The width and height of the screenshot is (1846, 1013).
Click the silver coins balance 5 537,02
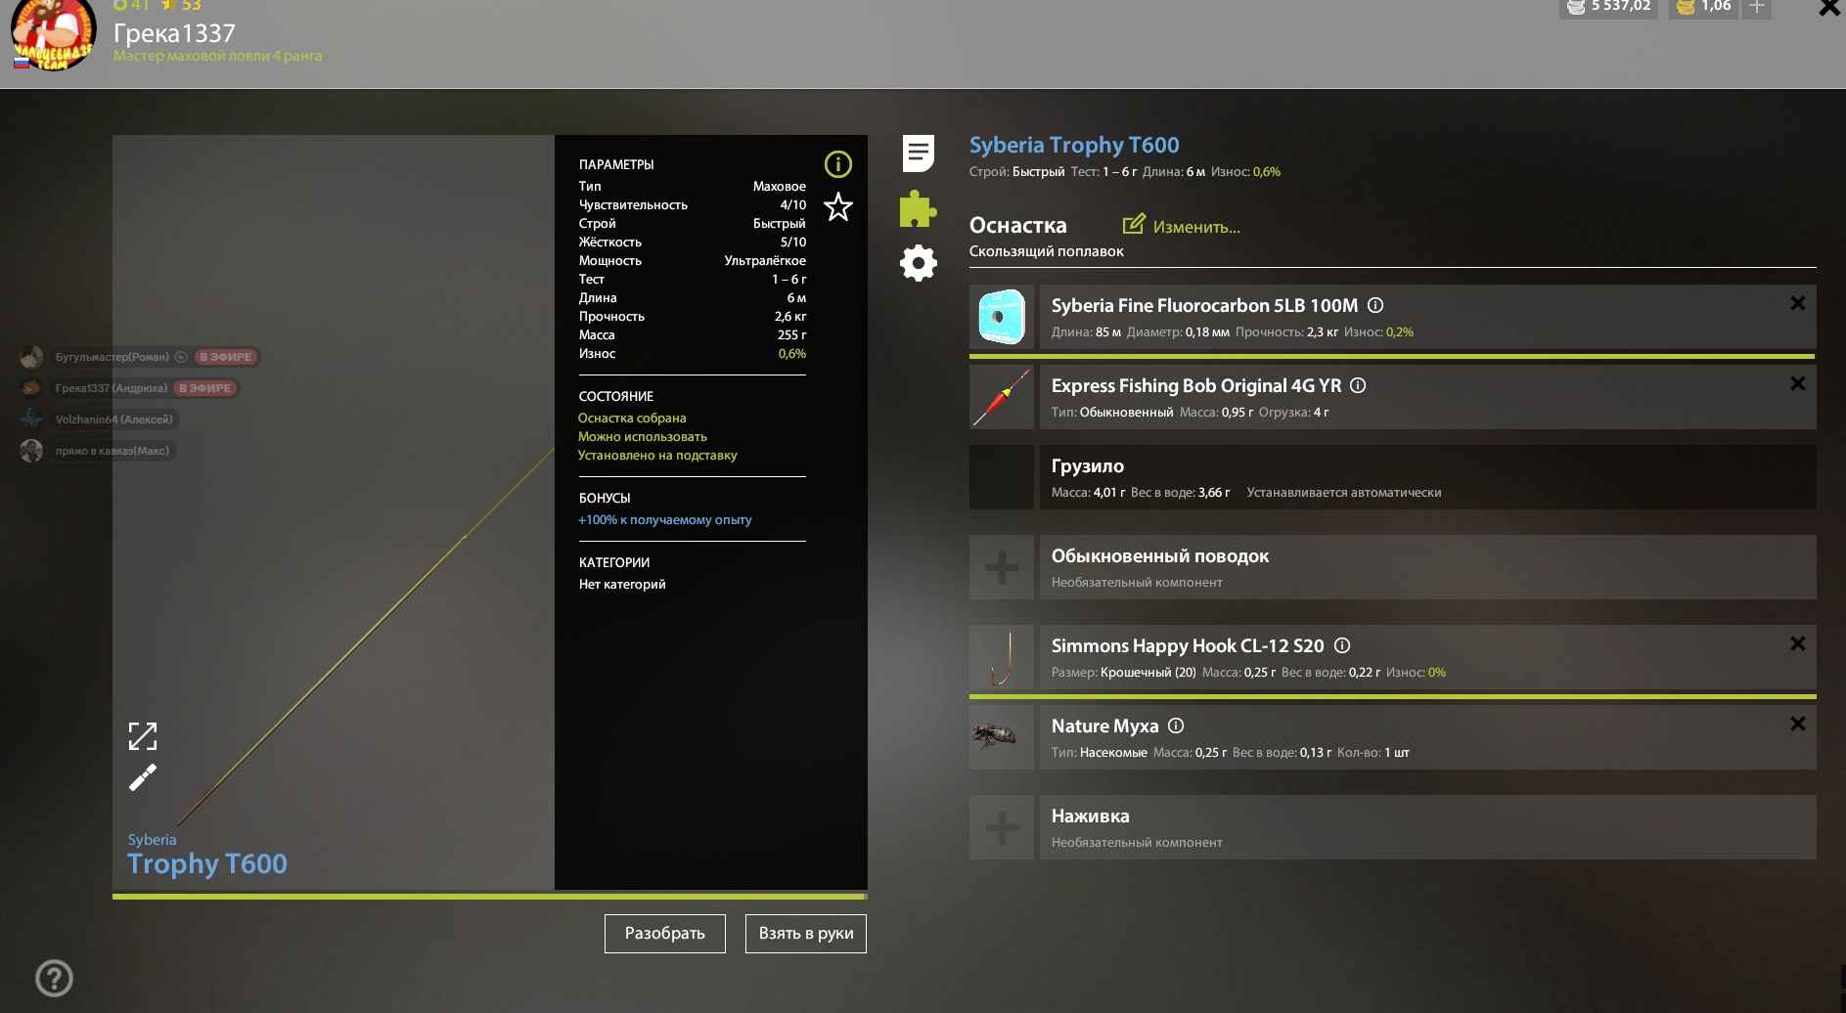[1609, 7]
